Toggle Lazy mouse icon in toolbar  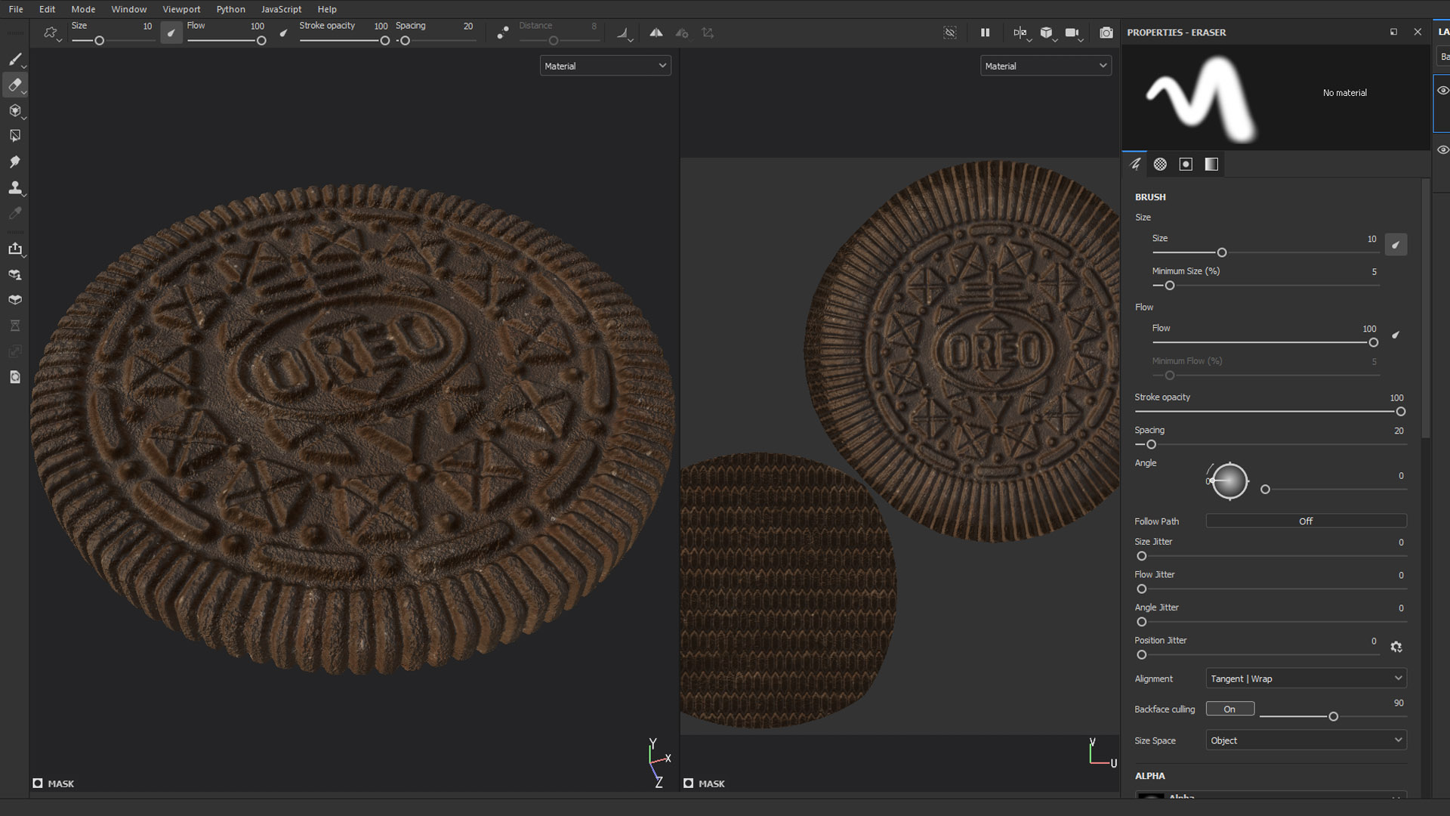click(502, 32)
